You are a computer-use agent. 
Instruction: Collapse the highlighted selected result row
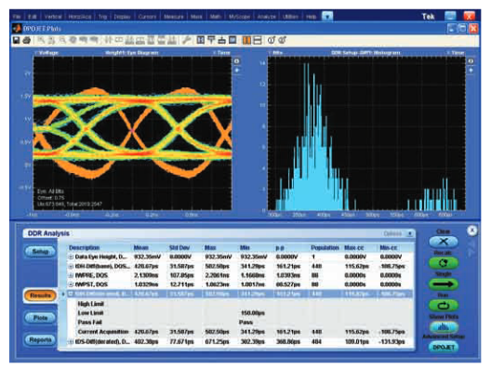click(71, 294)
